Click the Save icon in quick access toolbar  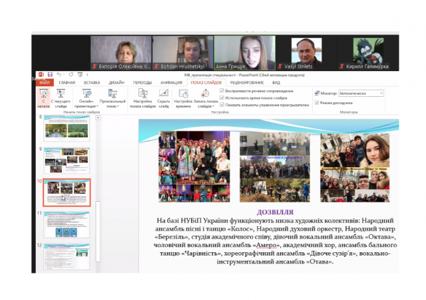coord(51,74)
